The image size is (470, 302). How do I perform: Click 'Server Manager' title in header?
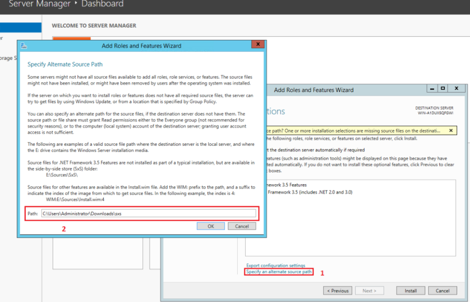[39, 4]
